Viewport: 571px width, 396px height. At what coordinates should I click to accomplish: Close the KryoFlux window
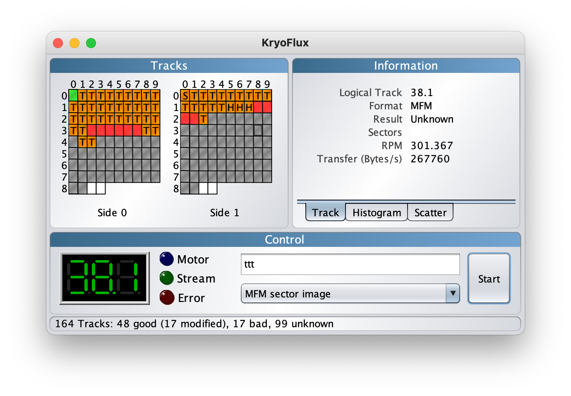coord(58,43)
